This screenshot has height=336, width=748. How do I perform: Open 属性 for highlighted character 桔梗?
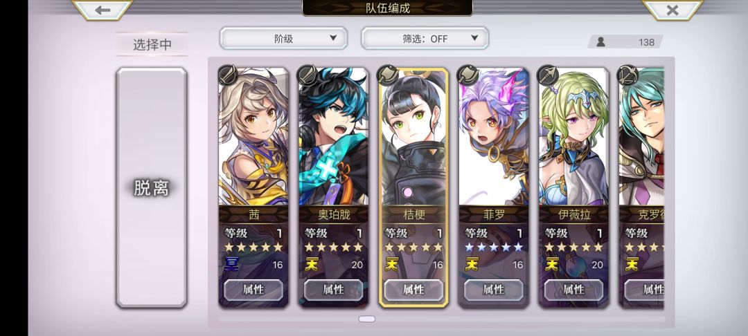tap(413, 290)
